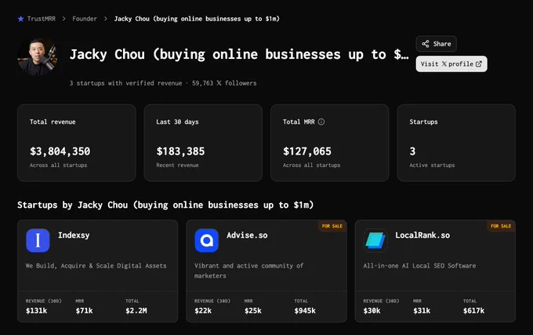Click the large Jacky Chou page heading
The image size is (533, 335).
tap(239, 54)
